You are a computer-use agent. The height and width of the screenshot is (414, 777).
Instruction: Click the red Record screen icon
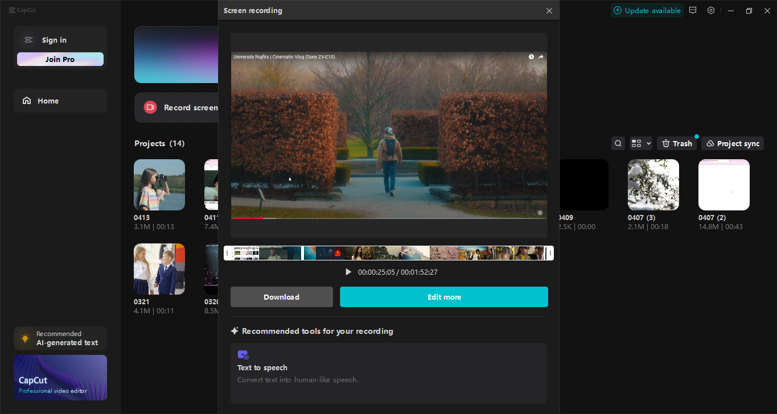coord(150,107)
